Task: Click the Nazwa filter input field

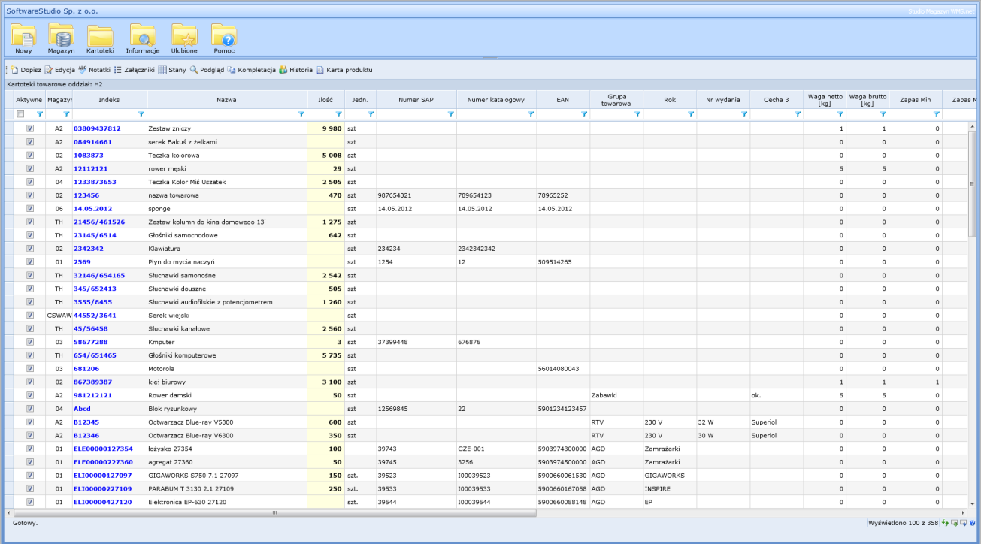Action: 222,114
